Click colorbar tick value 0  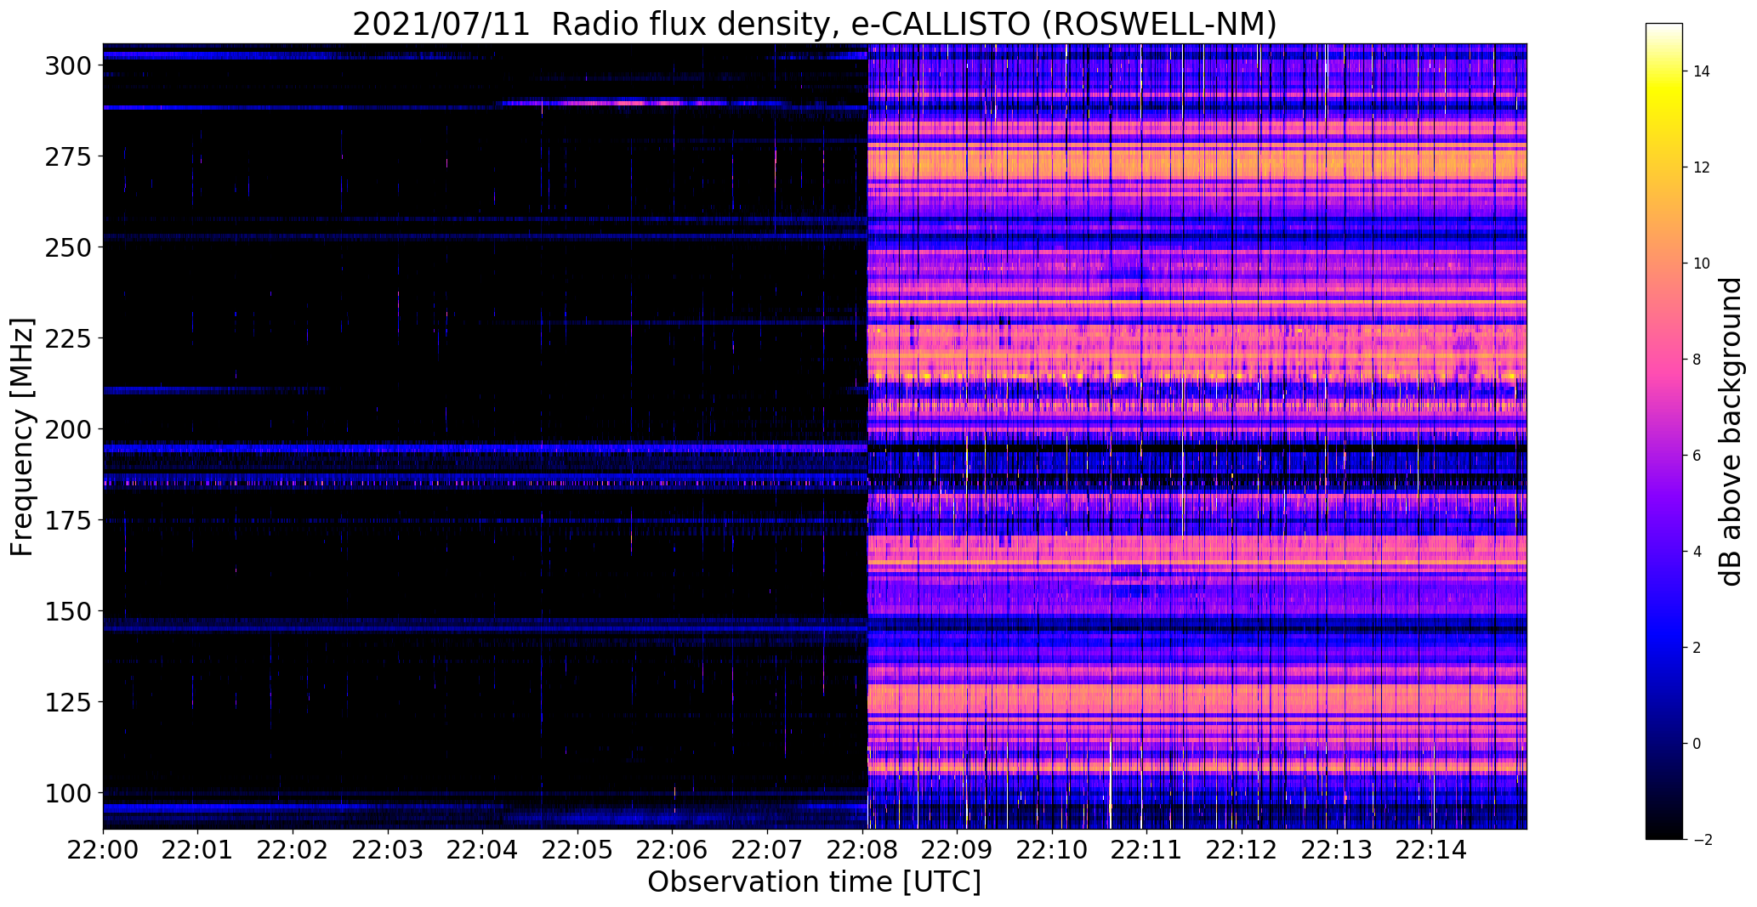coord(1697,744)
